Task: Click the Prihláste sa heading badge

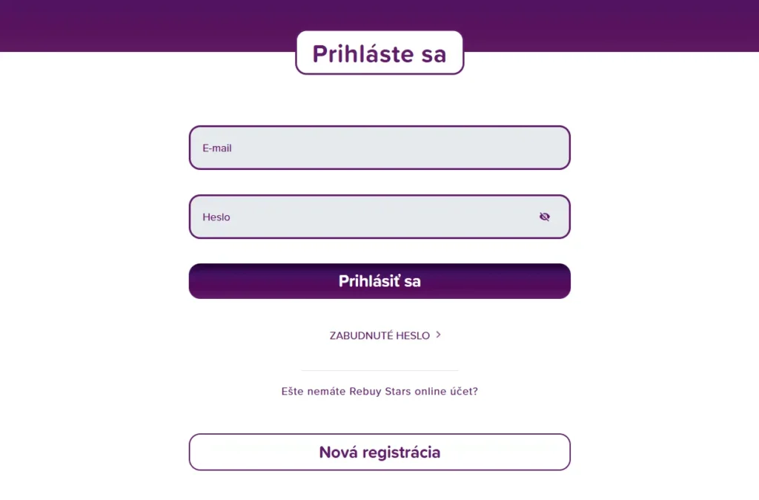Action: (x=379, y=52)
